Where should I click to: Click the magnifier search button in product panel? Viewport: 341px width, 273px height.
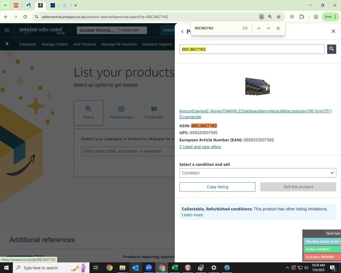331,49
